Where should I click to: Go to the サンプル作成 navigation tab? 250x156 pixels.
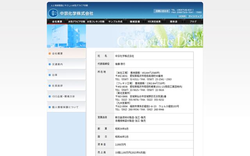pos(115,21)
